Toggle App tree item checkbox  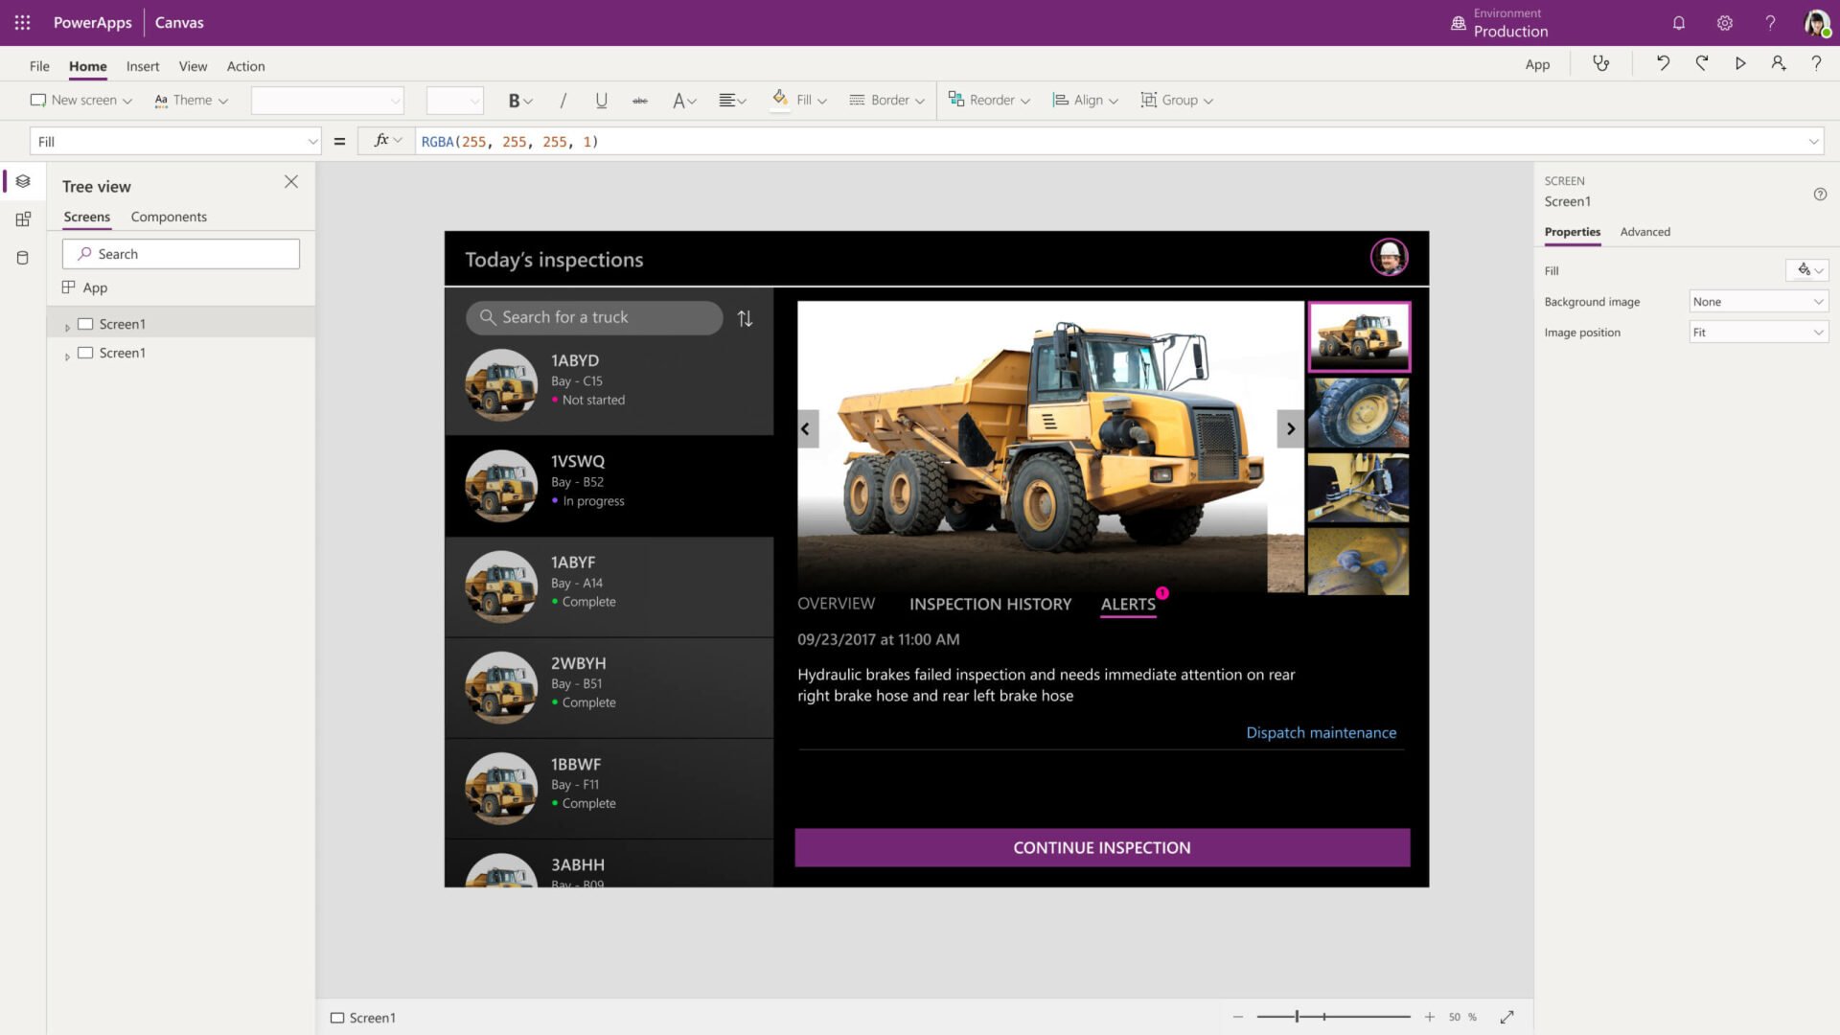click(70, 287)
